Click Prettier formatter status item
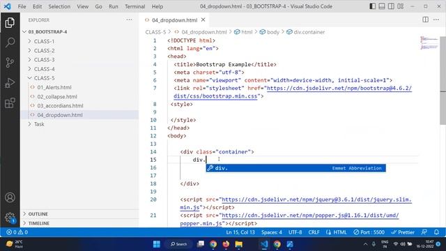 [x=403, y=232]
